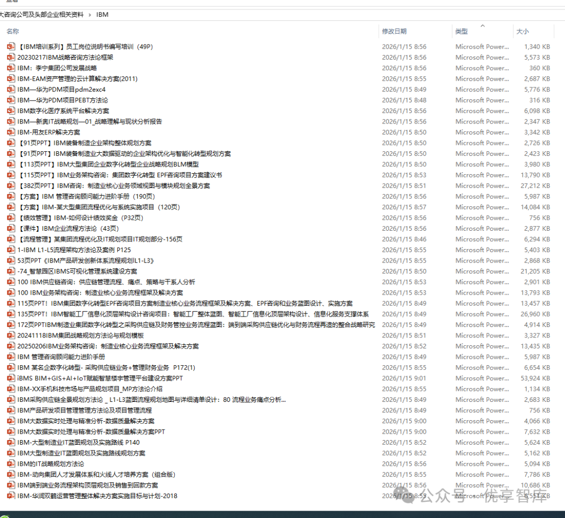
Task: Click date 2026/1/15 8:48
Action: point(404,100)
